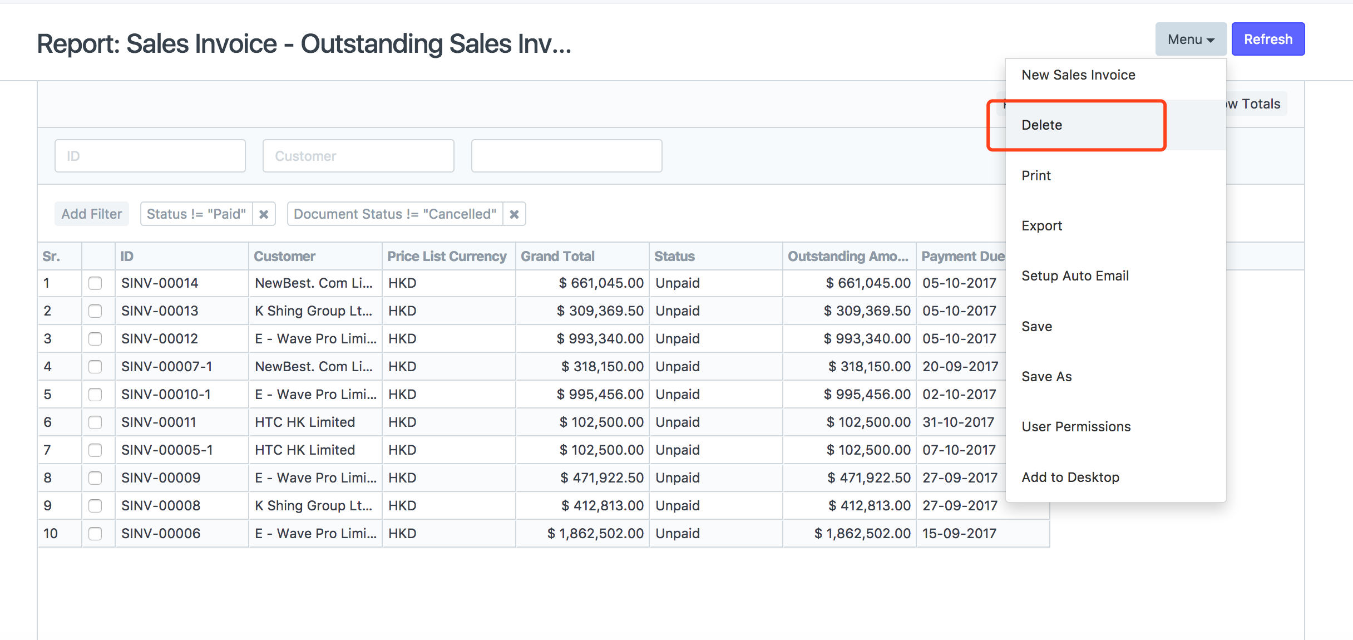Check the box beside SINV-00006
Screen dimensions: 1353x640
click(x=95, y=534)
